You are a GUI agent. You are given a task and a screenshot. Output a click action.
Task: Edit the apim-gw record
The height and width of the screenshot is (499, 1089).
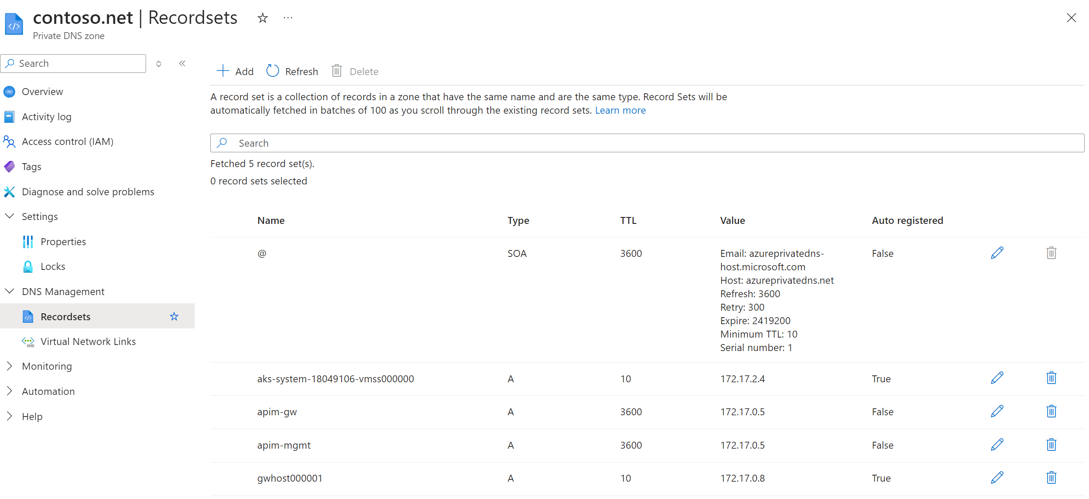[997, 411]
